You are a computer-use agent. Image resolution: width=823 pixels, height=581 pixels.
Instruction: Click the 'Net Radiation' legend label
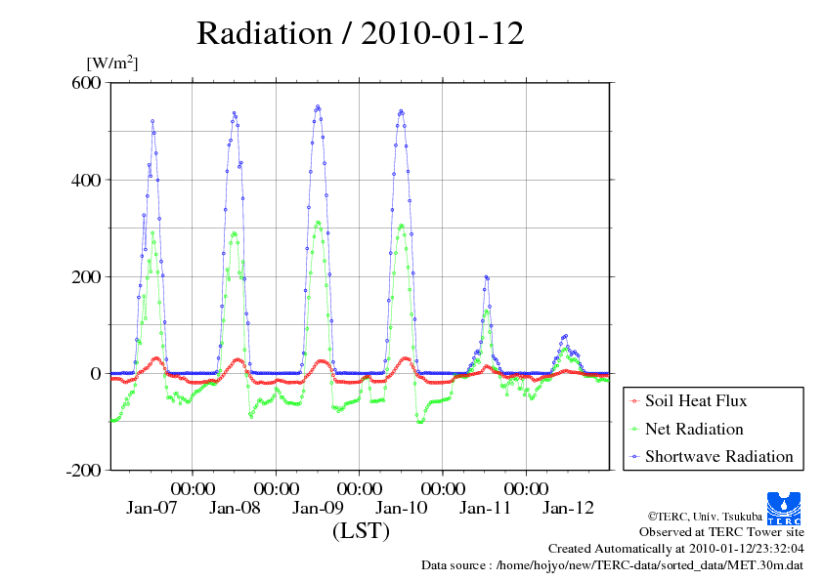(x=694, y=429)
